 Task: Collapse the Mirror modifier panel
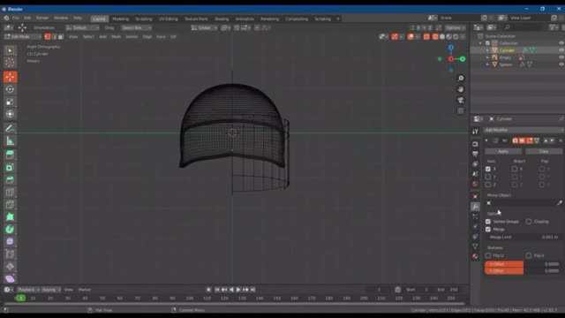pos(486,140)
